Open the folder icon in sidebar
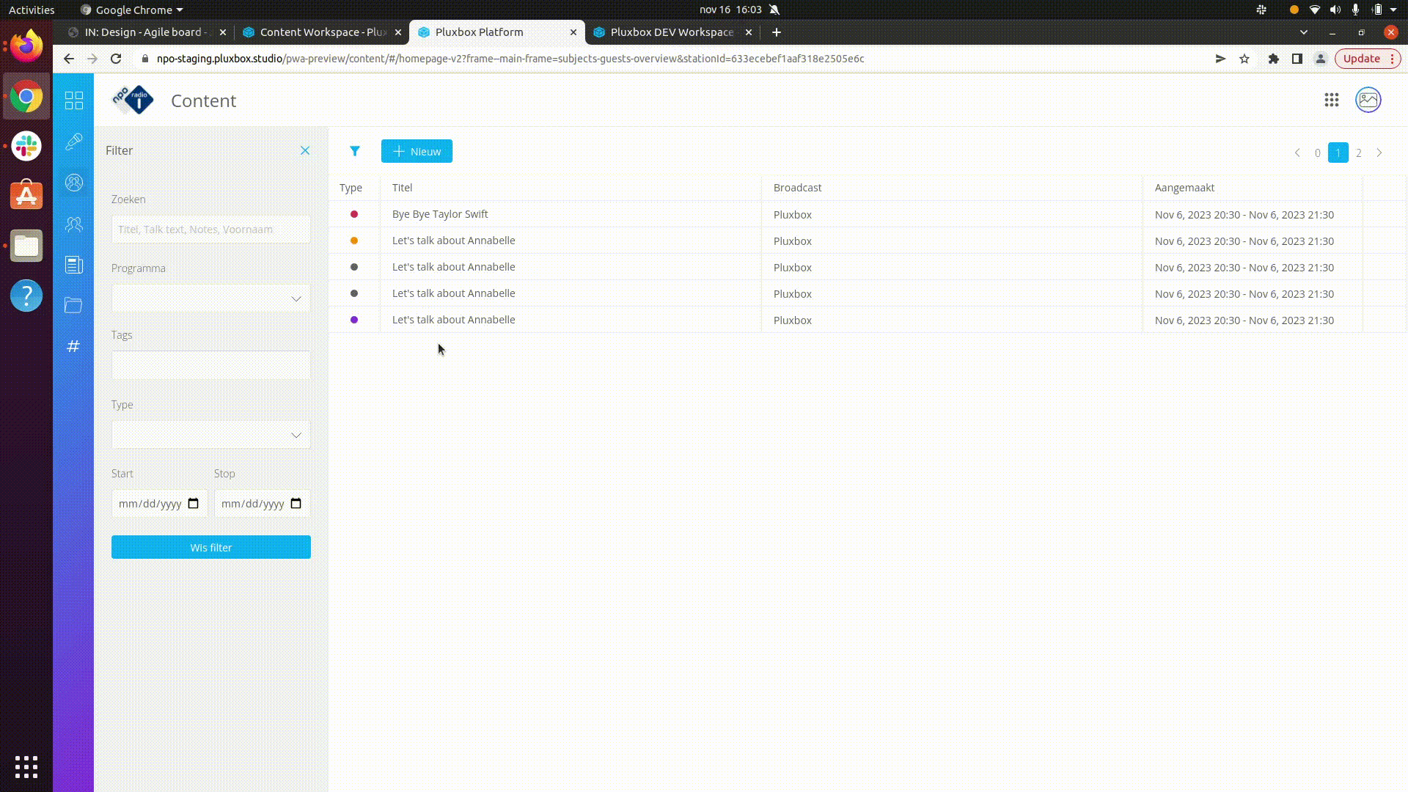This screenshot has height=792, width=1408. coord(73,305)
